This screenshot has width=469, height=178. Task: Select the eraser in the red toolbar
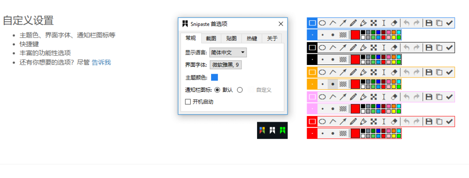click(394, 121)
